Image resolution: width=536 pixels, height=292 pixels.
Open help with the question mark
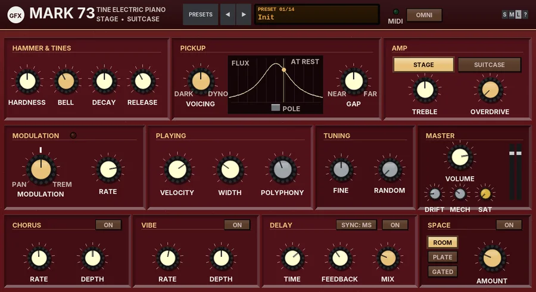[x=525, y=14]
